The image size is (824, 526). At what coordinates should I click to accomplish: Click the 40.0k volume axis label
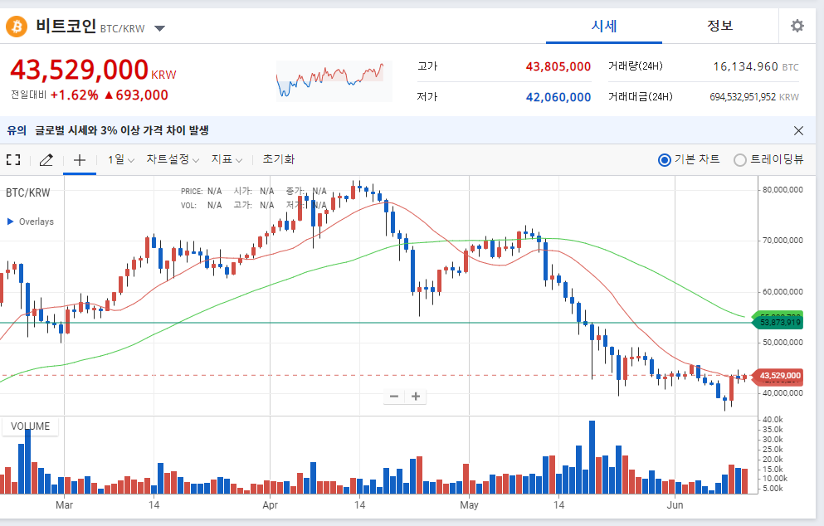773,419
